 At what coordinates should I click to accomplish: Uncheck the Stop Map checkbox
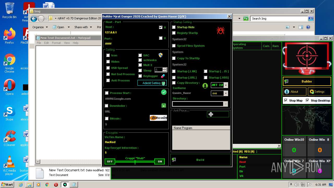point(286,101)
